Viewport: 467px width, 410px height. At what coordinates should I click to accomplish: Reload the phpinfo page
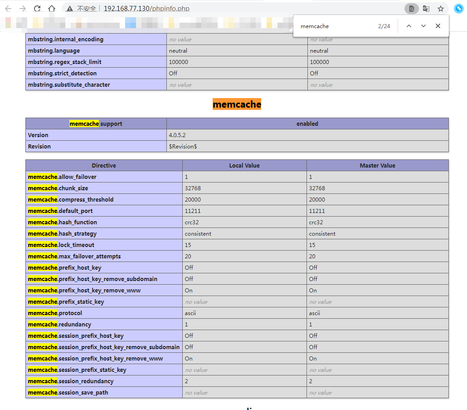click(37, 9)
